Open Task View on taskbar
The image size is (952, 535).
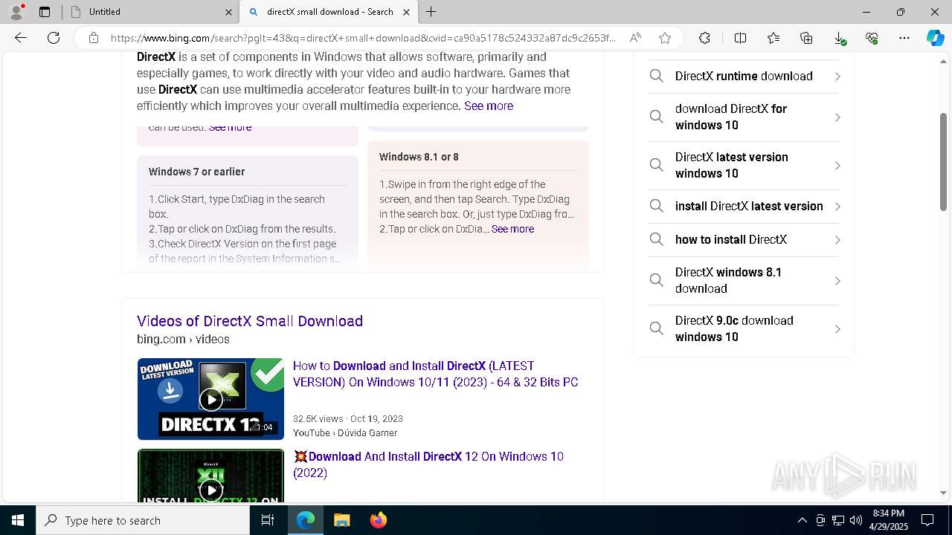point(268,520)
